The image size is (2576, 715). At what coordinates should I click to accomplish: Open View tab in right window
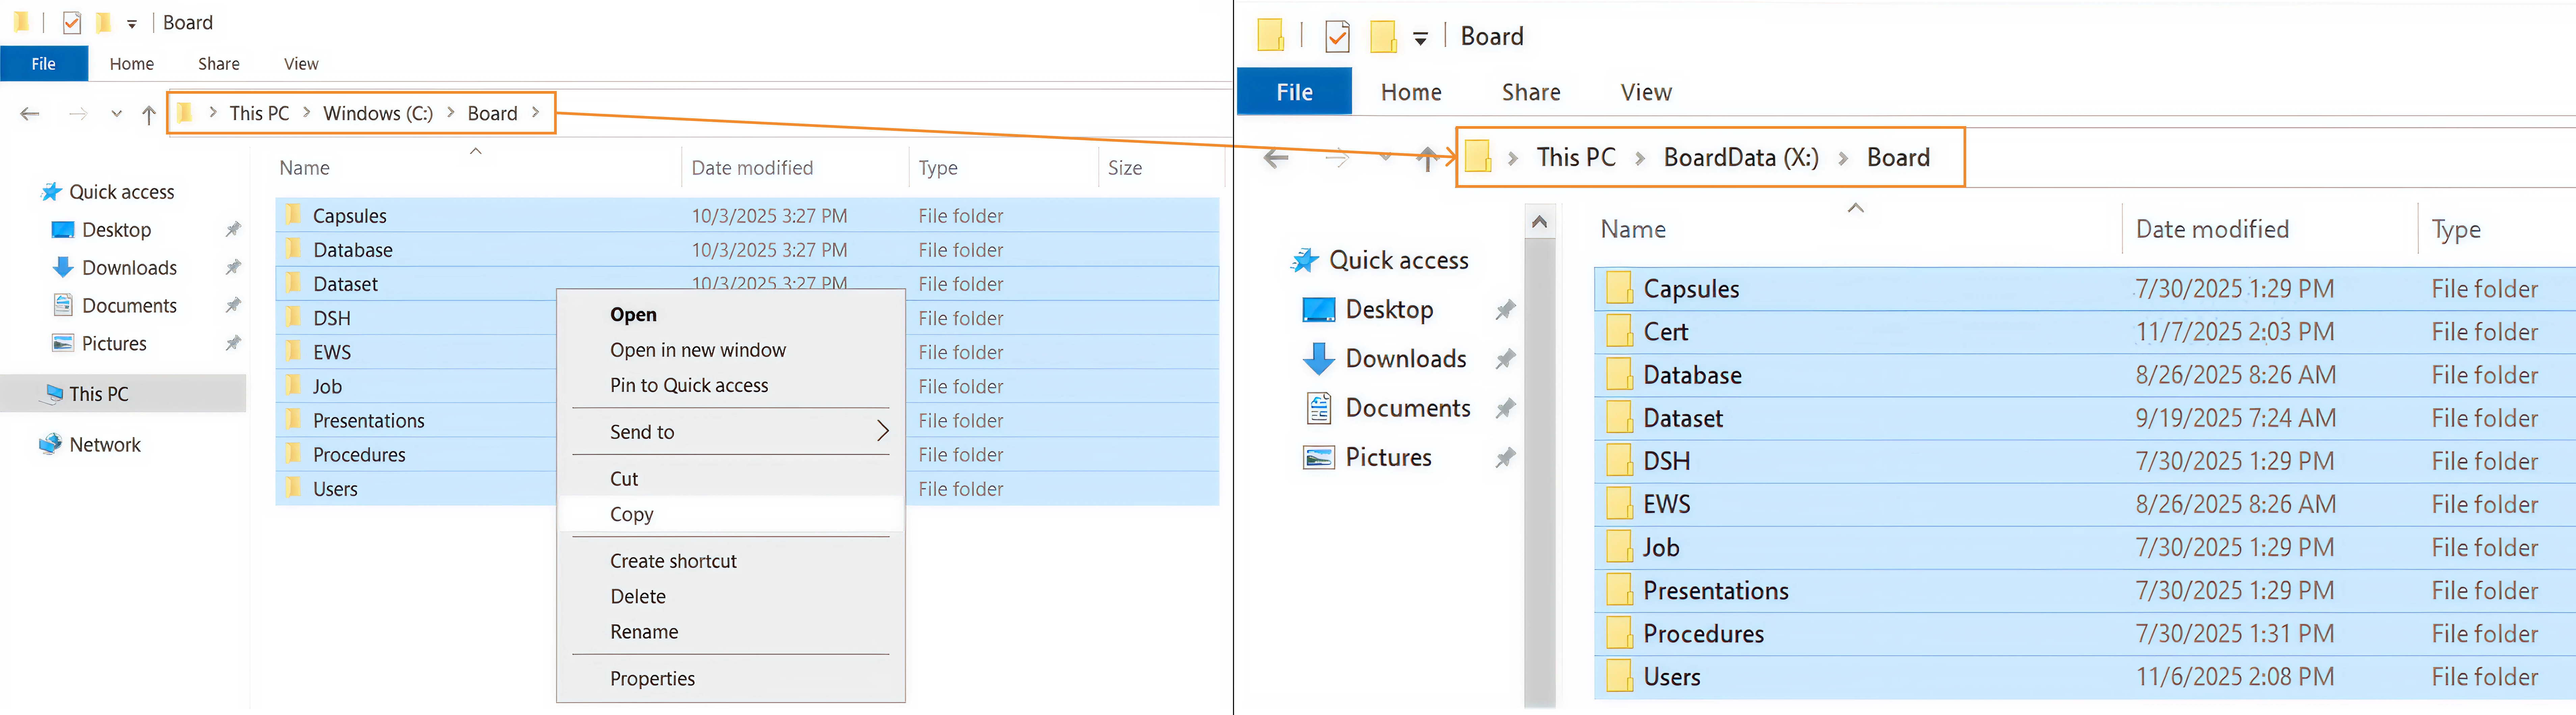(1646, 92)
